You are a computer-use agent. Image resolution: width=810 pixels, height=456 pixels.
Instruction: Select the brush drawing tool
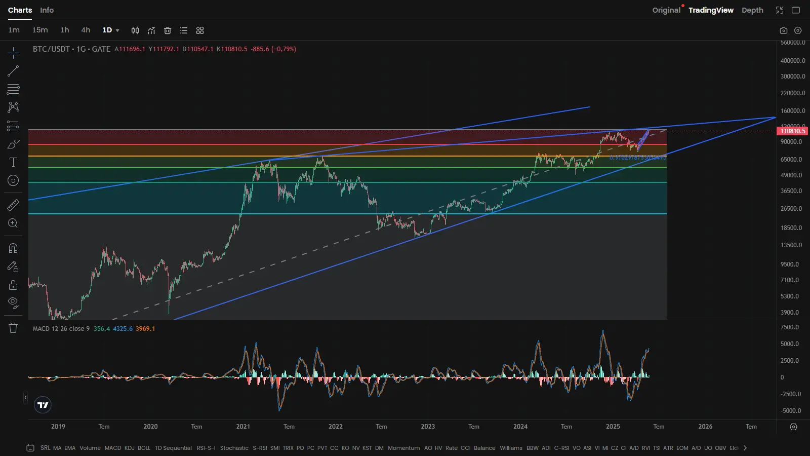coord(13,144)
